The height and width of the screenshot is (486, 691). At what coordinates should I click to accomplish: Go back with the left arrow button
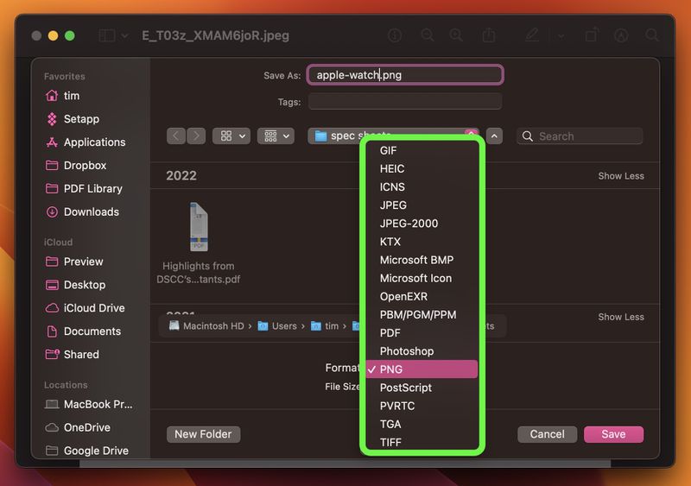pyautogui.click(x=176, y=136)
